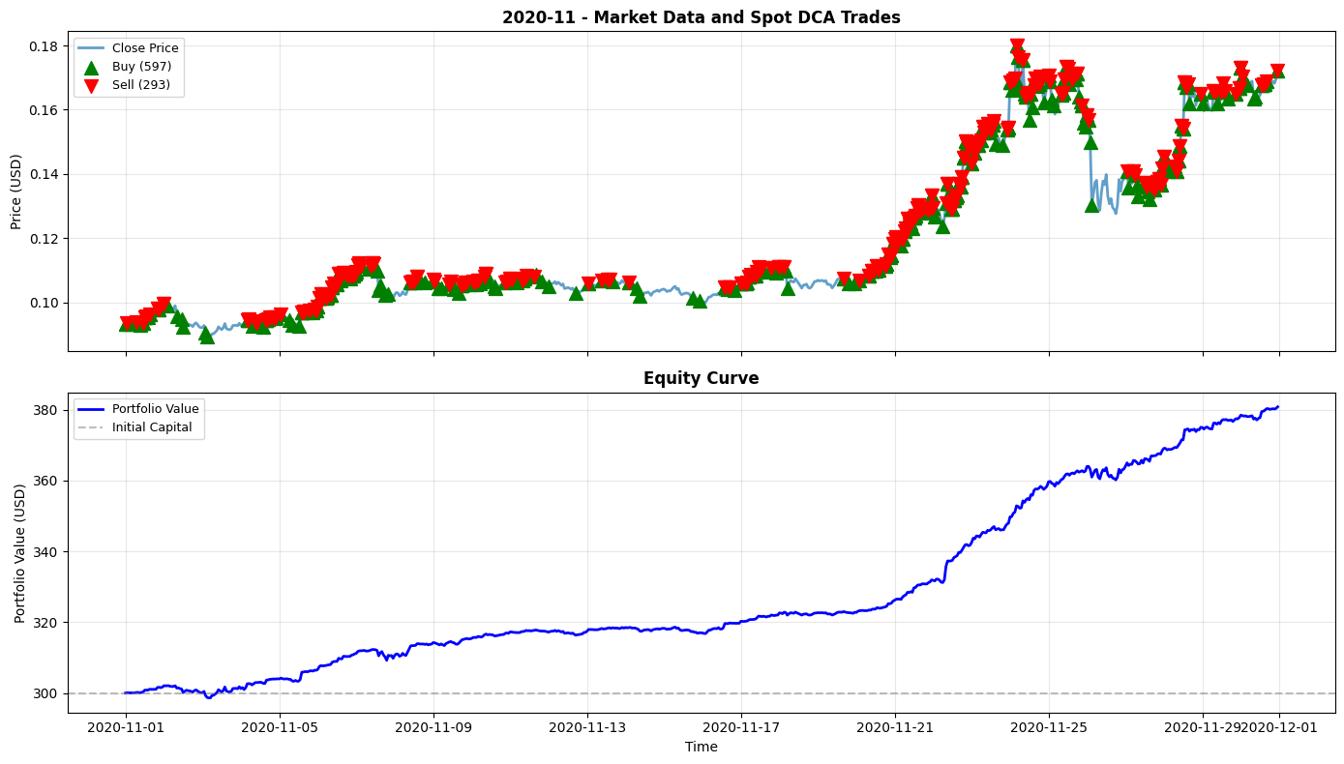Click the 0.10 price tick label
Screen dimensions: 1344x764
click(x=45, y=303)
